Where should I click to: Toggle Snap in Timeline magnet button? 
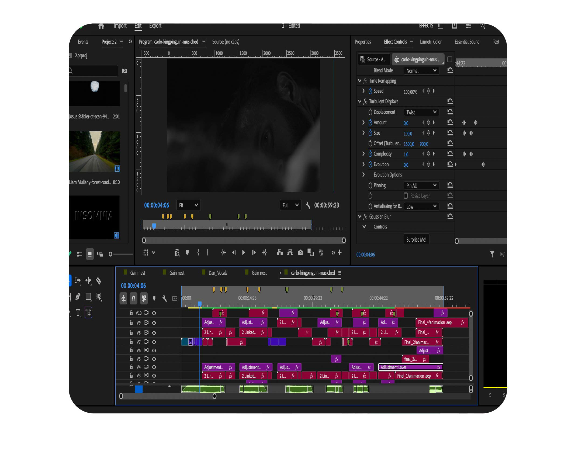point(134,298)
